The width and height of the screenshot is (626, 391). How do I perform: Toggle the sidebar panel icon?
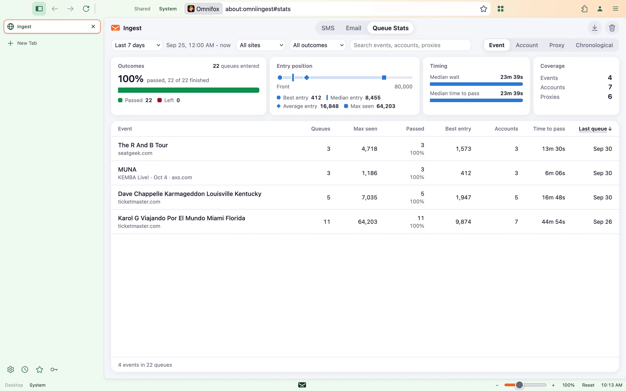coord(39,9)
